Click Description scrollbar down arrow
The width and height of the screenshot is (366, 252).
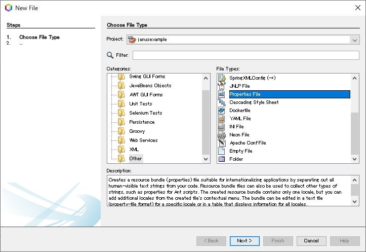pyautogui.click(x=354, y=201)
